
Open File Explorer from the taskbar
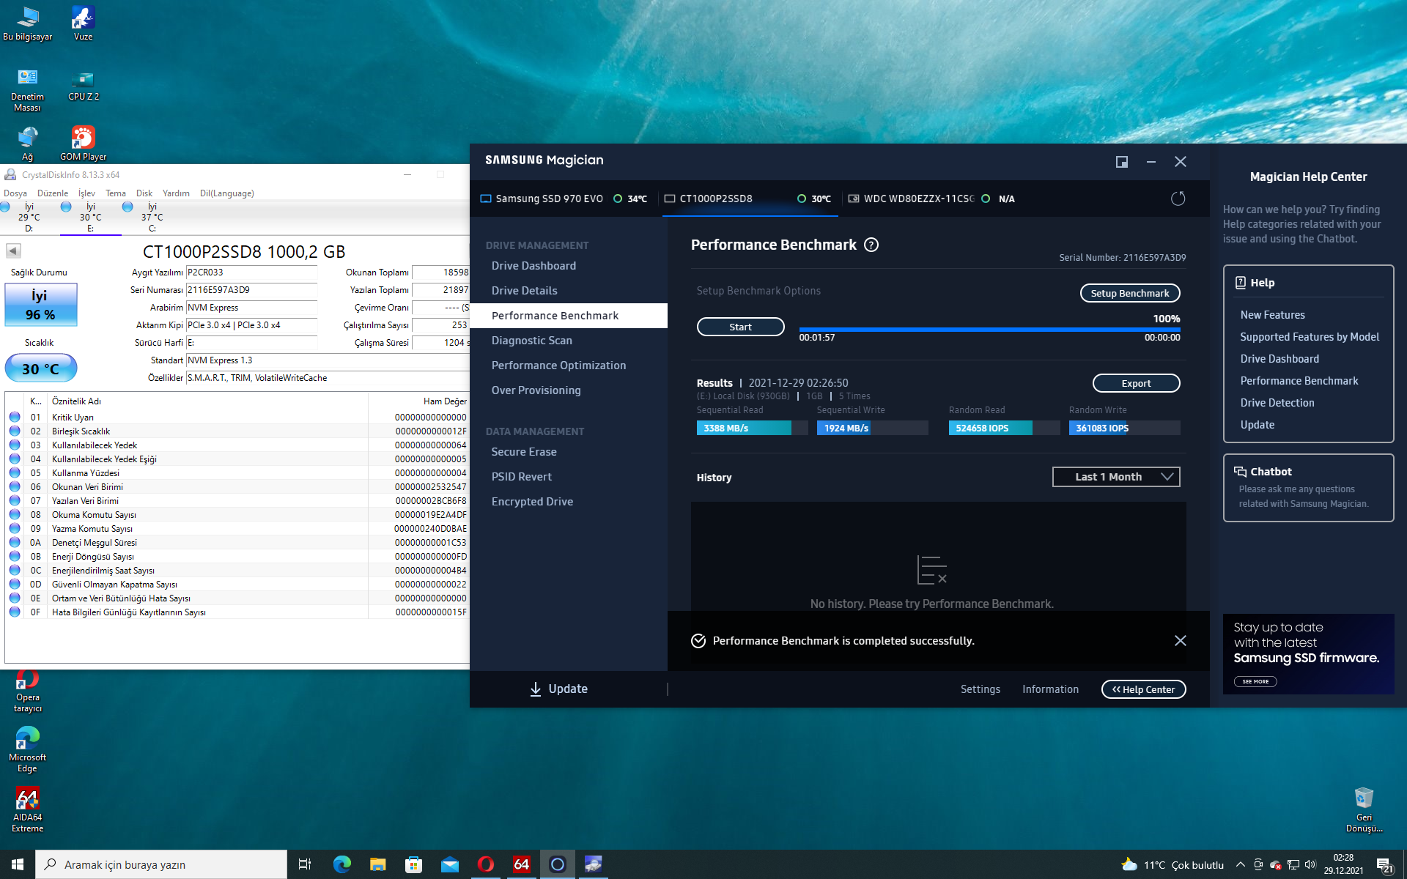377,864
